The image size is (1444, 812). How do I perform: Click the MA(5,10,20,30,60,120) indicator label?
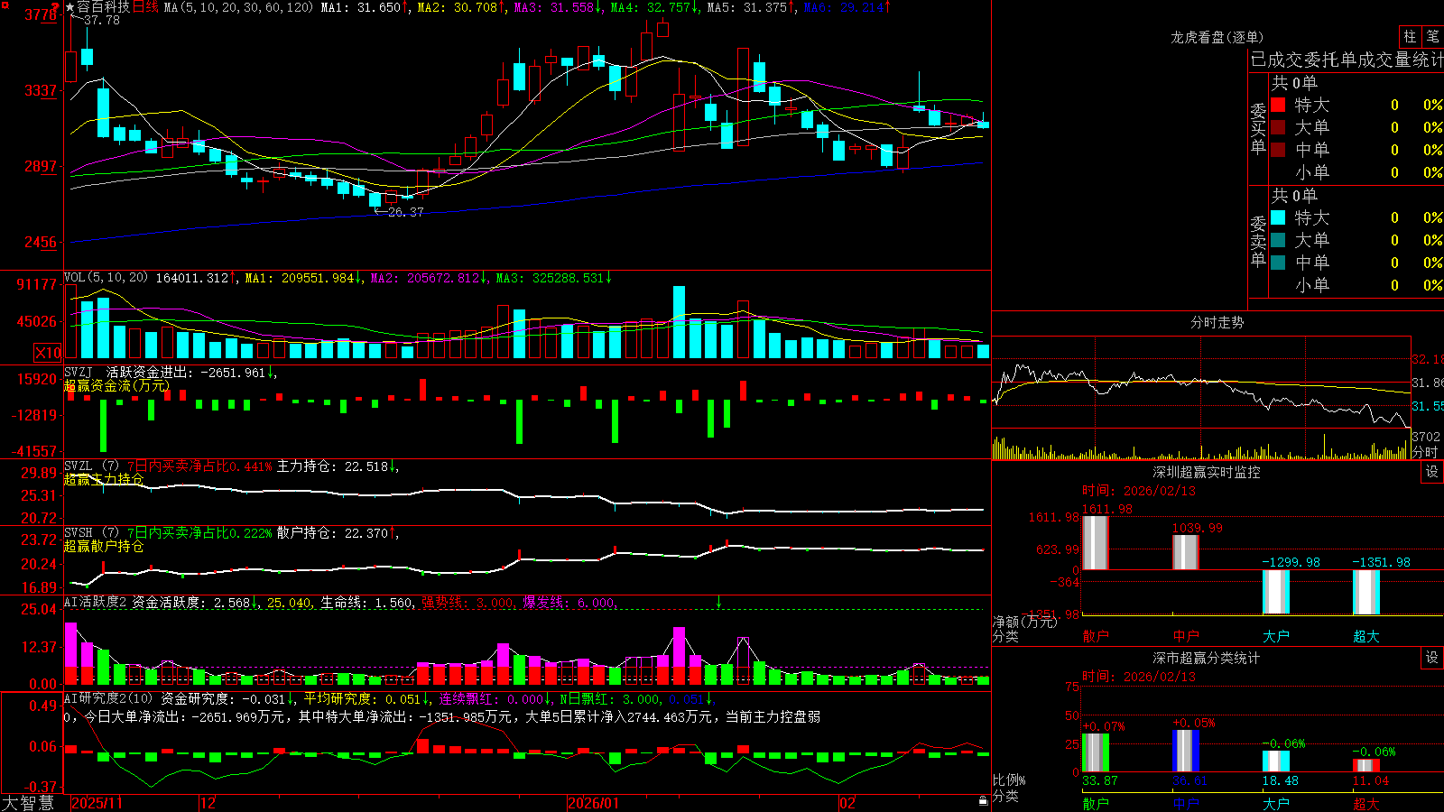238,7
